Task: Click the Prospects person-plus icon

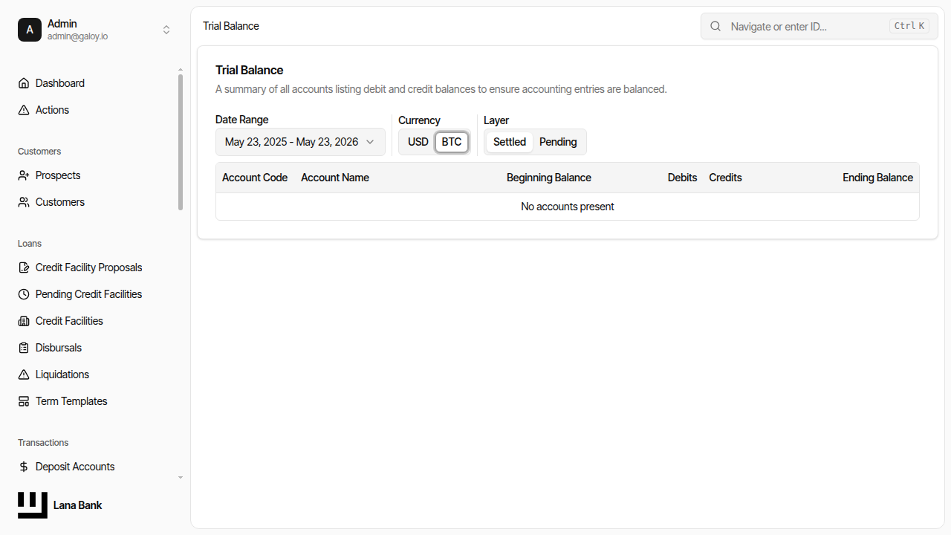Action: point(24,175)
